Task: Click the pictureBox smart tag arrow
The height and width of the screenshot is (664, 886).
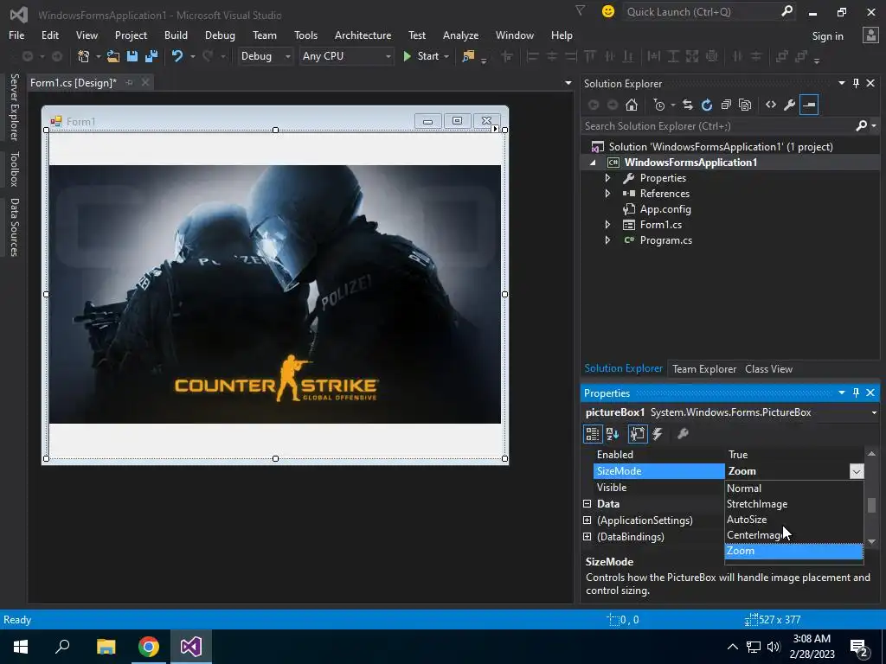Action: [495, 129]
